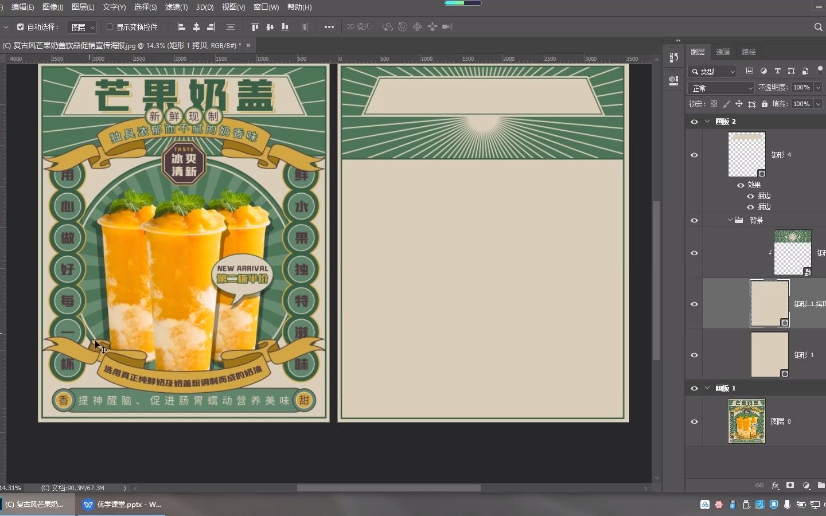826x516 pixels.
Task: Click the align bottom edges icon
Action: (x=285, y=27)
